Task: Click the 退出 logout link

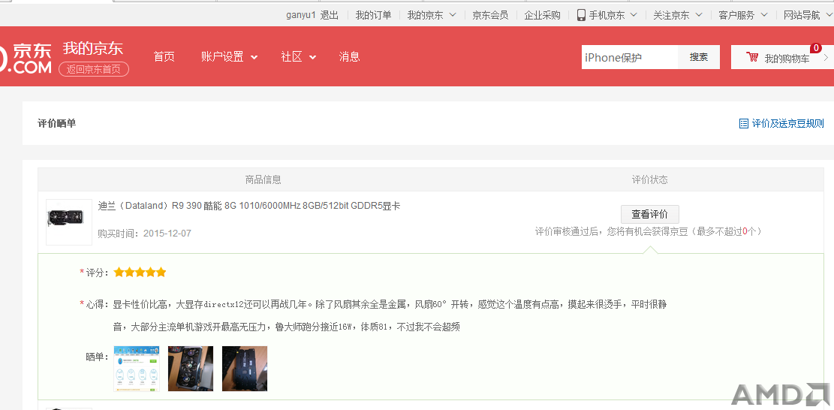Action: coord(330,15)
